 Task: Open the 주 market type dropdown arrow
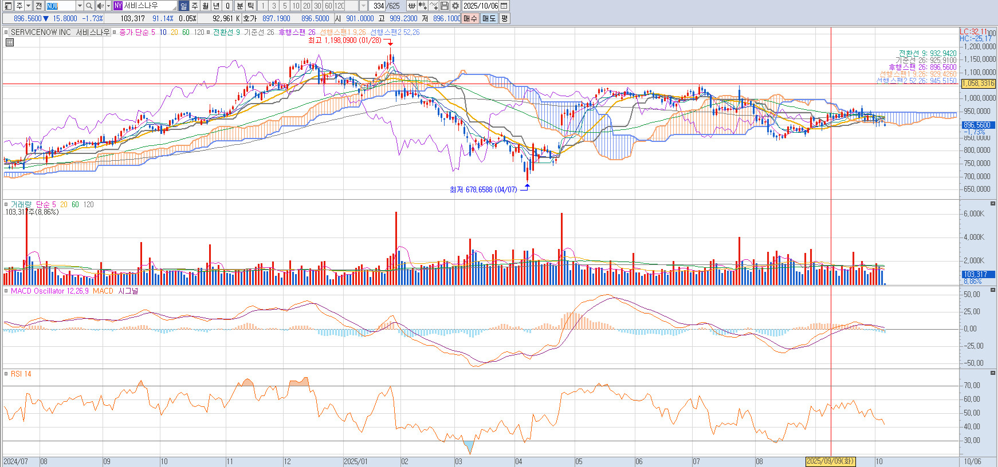click(x=28, y=6)
